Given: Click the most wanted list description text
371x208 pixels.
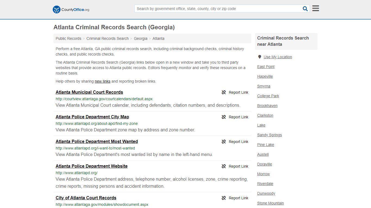Looking at the screenshot, I should tap(134, 154).
